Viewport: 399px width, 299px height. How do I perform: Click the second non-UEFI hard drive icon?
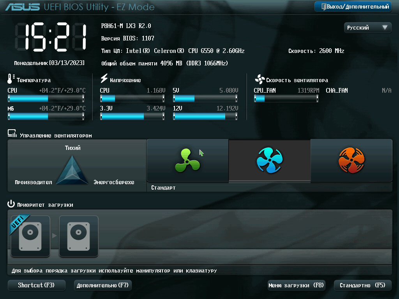(x=79, y=236)
